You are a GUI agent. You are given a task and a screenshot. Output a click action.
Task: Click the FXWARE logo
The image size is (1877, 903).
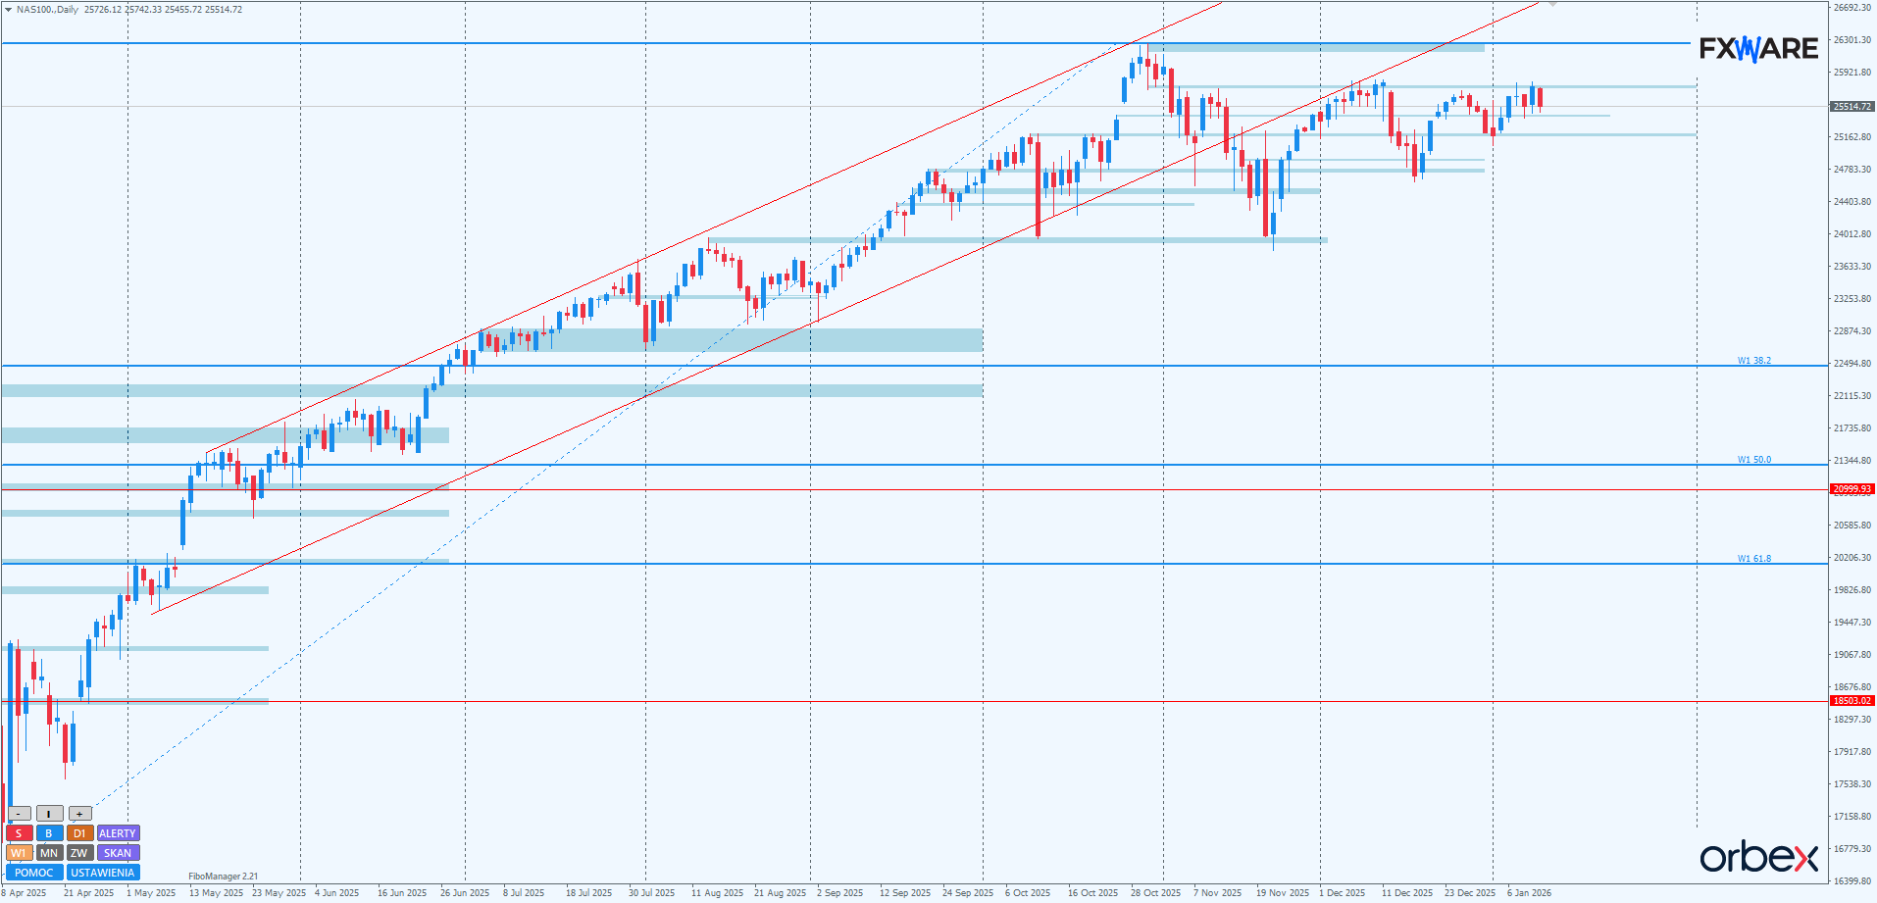[x=1758, y=49]
